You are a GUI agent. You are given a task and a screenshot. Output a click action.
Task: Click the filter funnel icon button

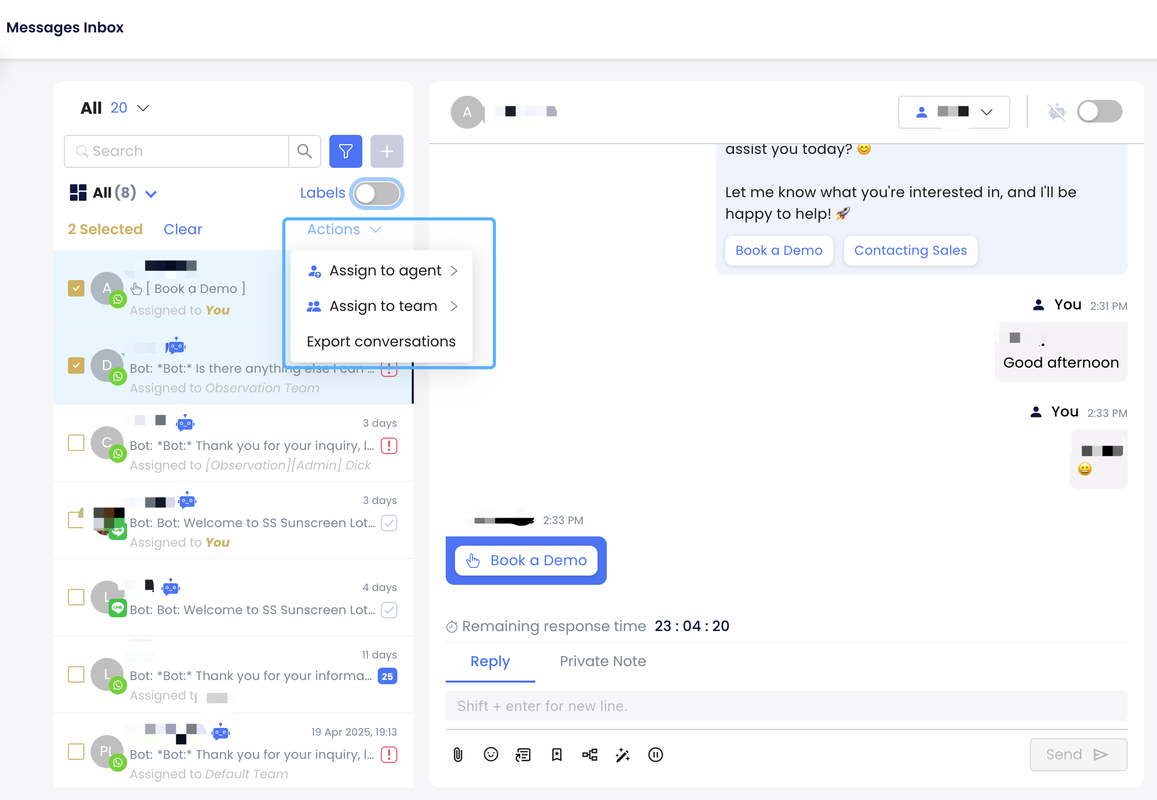[x=345, y=151]
